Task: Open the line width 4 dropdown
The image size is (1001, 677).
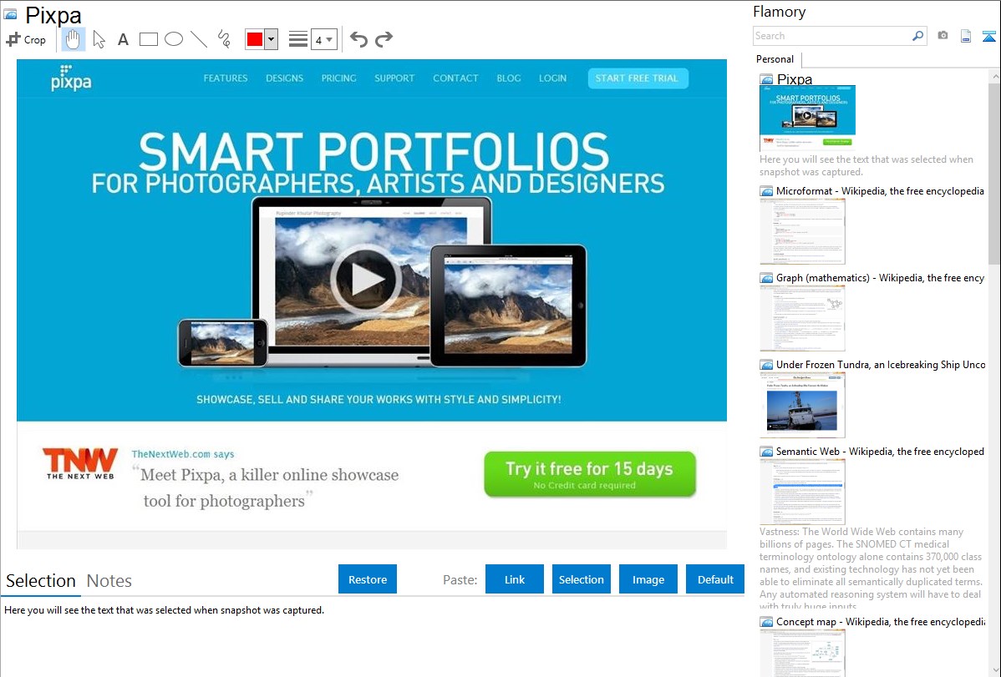Action: pos(323,39)
